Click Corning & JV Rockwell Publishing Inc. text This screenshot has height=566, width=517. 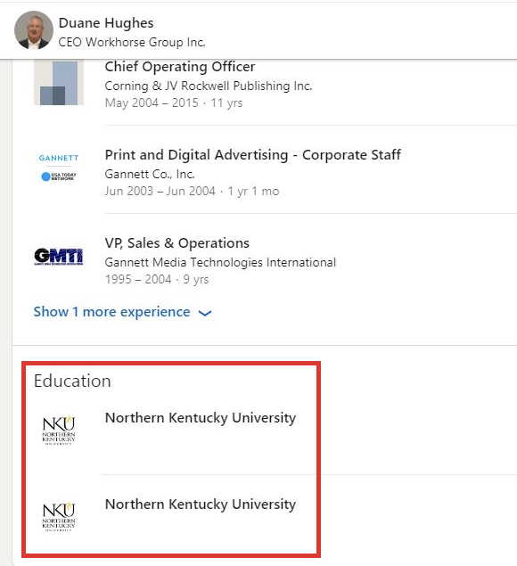209,86
